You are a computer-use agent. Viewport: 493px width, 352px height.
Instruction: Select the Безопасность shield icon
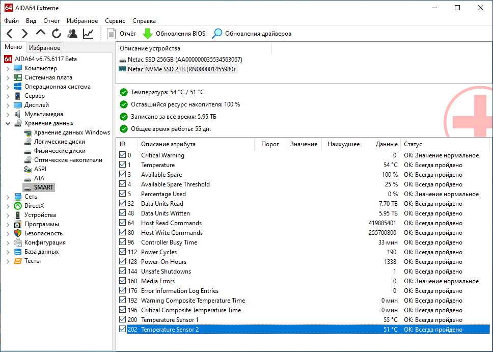point(18,233)
